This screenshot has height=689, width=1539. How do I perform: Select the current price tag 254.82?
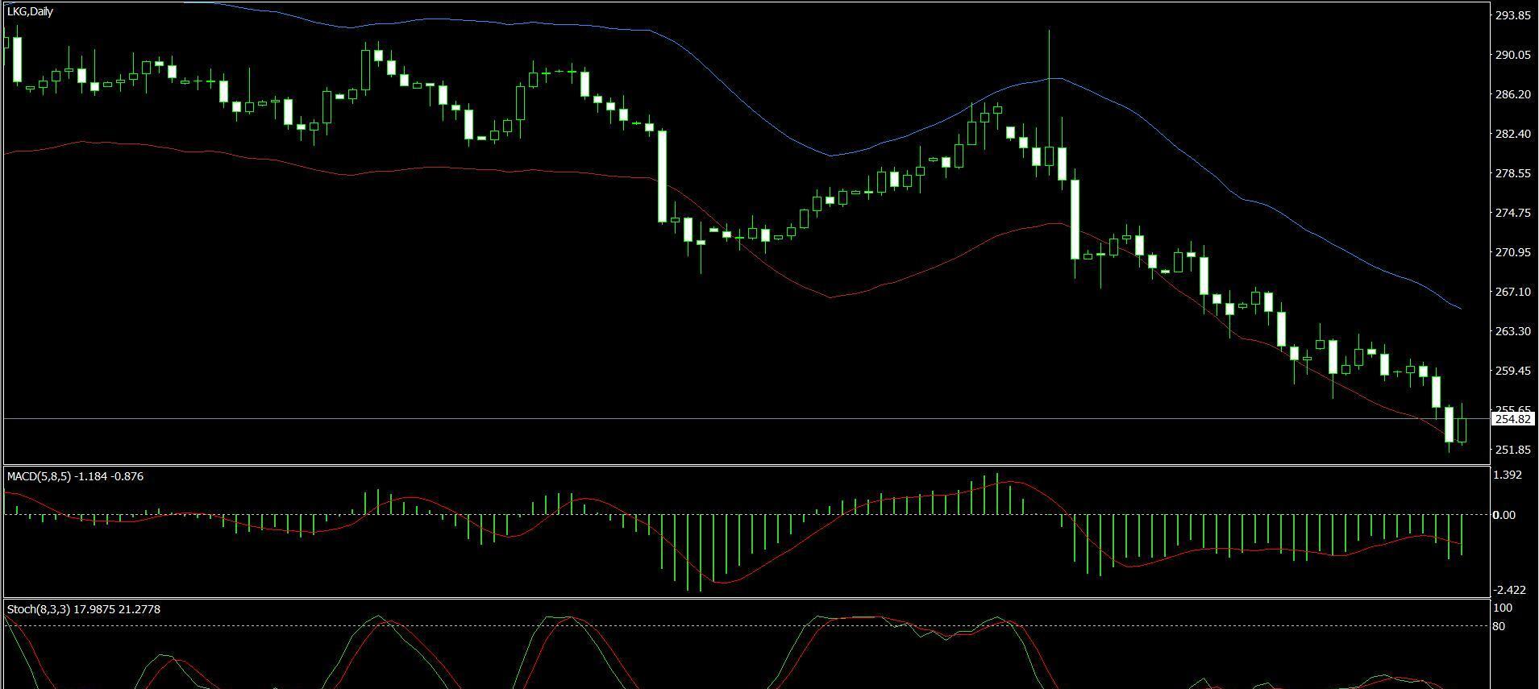[x=1512, y=419]
